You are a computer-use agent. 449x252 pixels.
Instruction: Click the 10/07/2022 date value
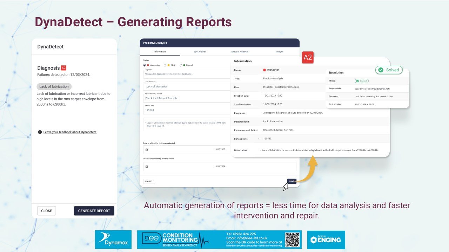220,149
